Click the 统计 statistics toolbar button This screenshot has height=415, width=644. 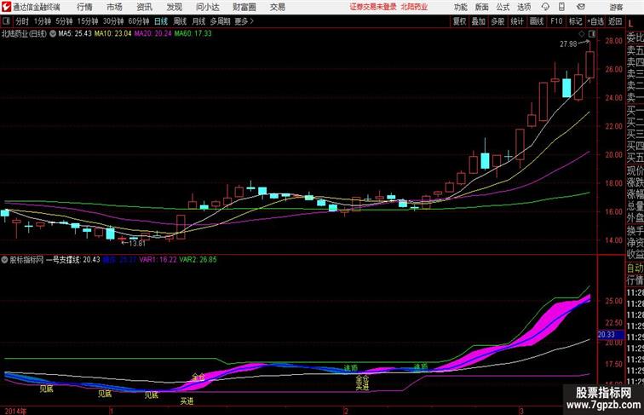click(x=517, y=21)
